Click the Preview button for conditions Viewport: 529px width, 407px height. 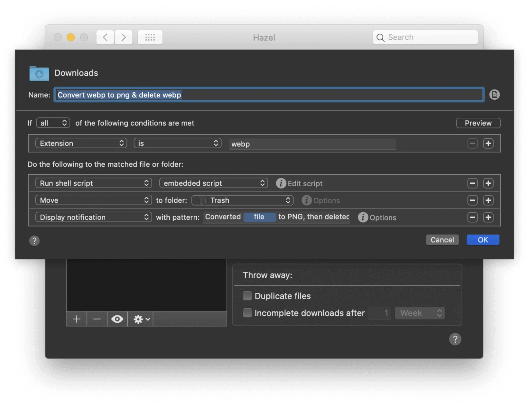click(478, 123)
